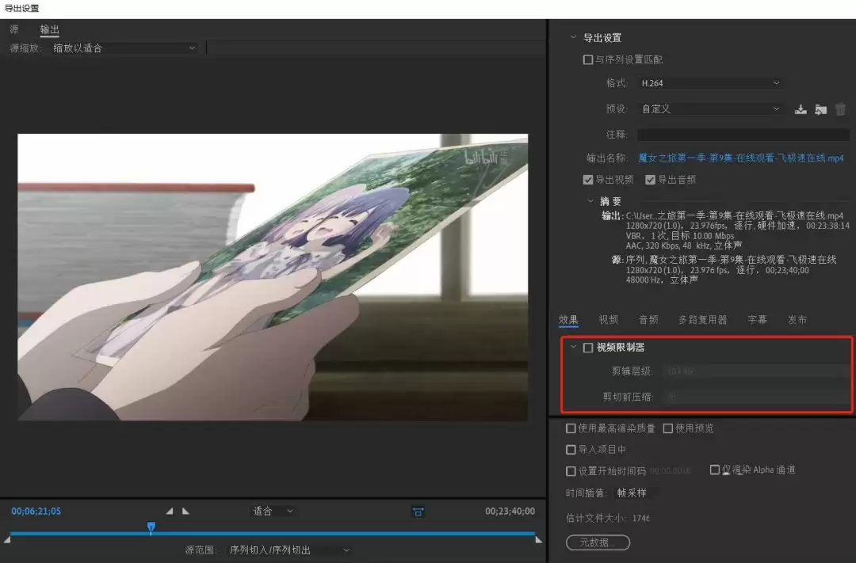The image size is (856, 563).
Task: Collapse the video limiter section
Action: 573,346
